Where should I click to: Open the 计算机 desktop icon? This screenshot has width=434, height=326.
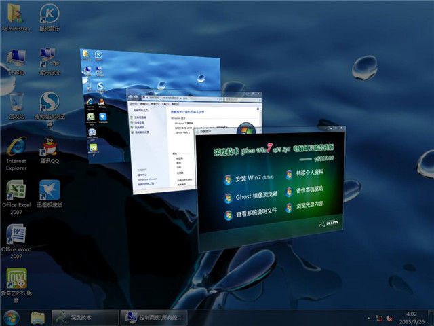[x=16, y=62]
